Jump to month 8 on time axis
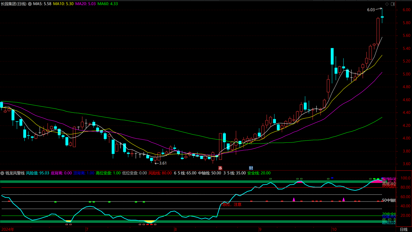Viewport: 412px width, 232px height. 175,229
